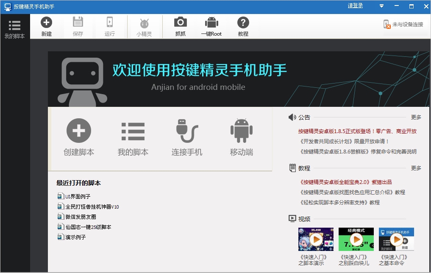Viewport: 431px width, 273px height.
Task: Open the 教程 question mark toolbar icon
Action: 243,22
